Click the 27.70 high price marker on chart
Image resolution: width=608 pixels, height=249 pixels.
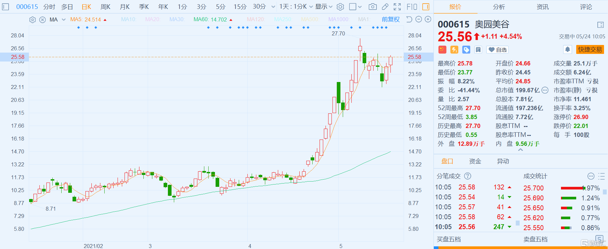338,33
